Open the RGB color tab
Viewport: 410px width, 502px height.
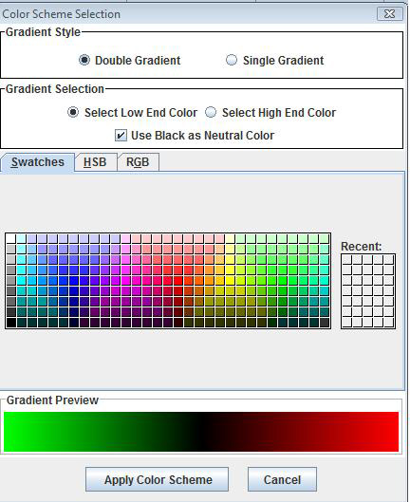point(138,162)
